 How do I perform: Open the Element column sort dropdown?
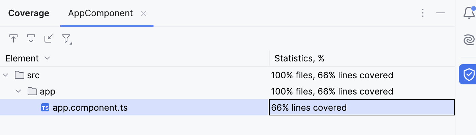(47, 58)
